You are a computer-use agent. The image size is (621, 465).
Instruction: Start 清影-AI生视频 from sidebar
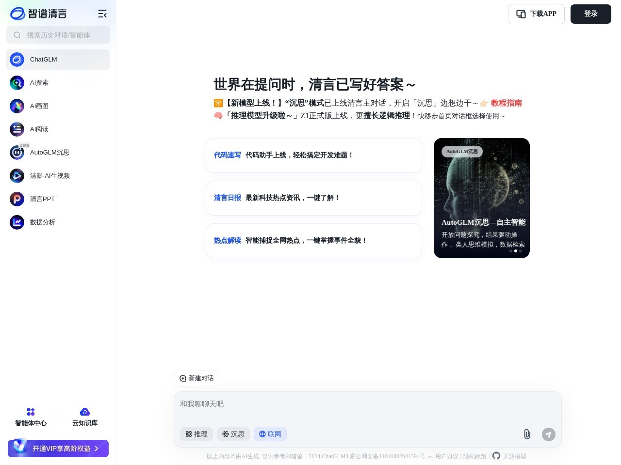(x=50, y=176)
